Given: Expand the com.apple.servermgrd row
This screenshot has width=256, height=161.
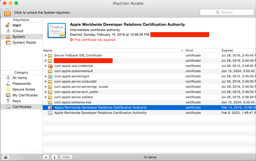Looking at the screenshot, I should coord(46,76).
